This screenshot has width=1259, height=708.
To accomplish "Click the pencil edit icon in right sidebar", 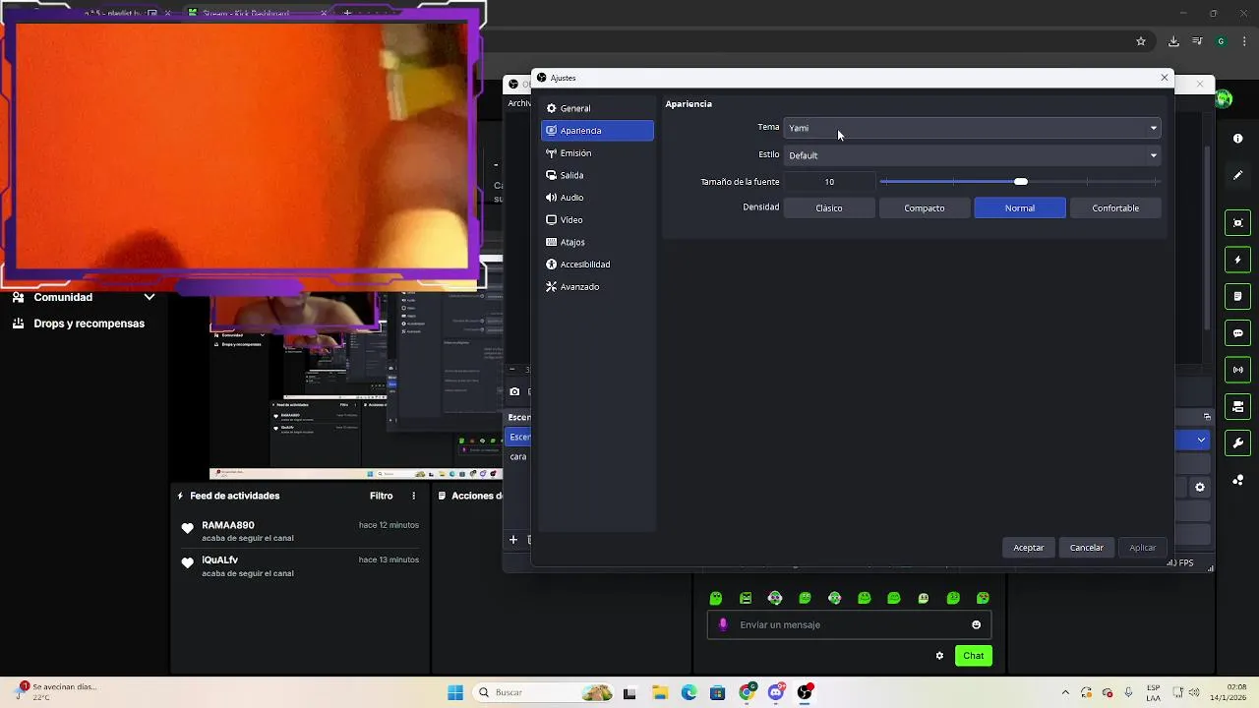I will point(1237,176).
